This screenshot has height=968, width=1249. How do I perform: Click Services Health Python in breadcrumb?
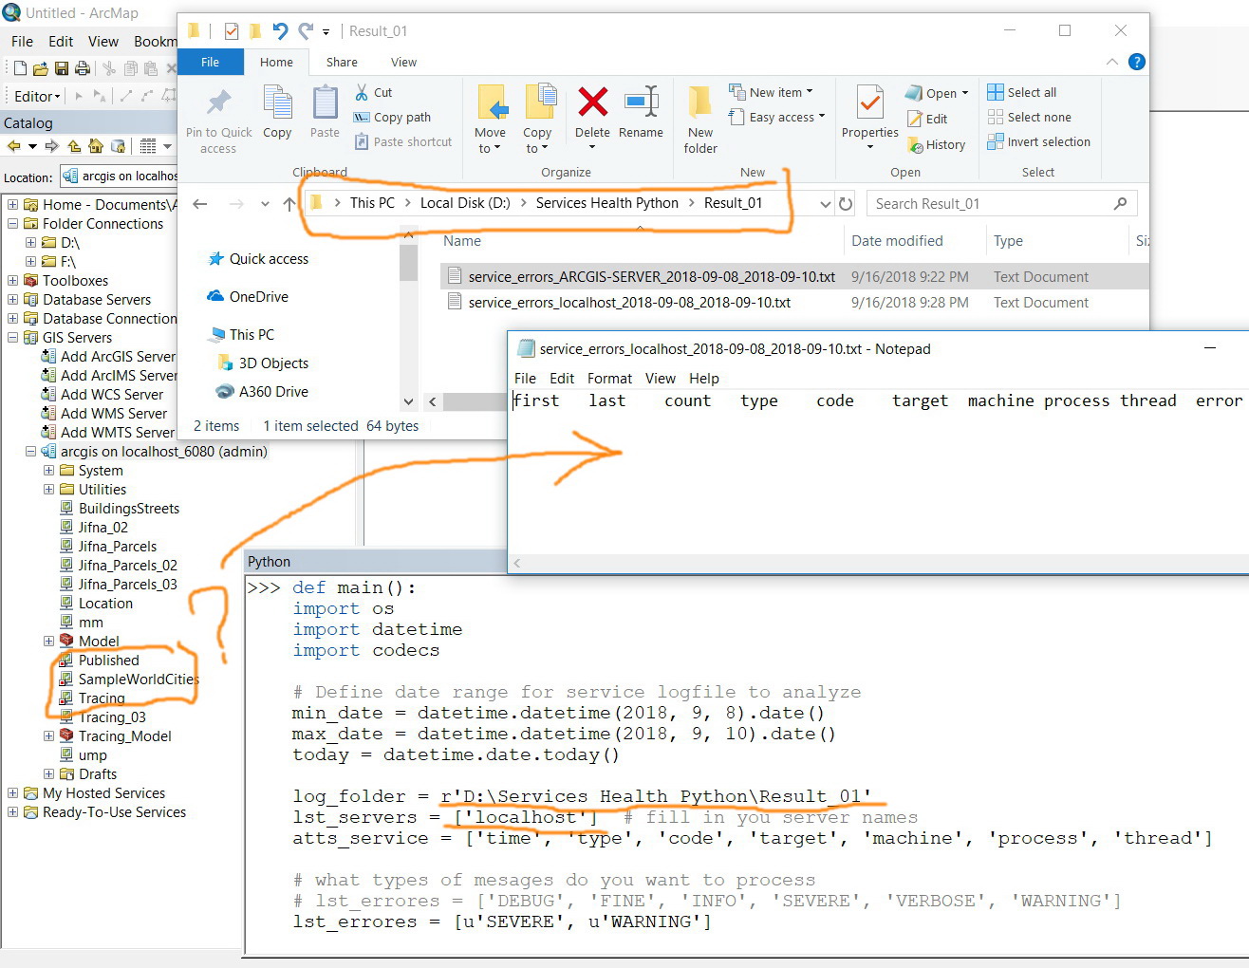tap(607, 203)
